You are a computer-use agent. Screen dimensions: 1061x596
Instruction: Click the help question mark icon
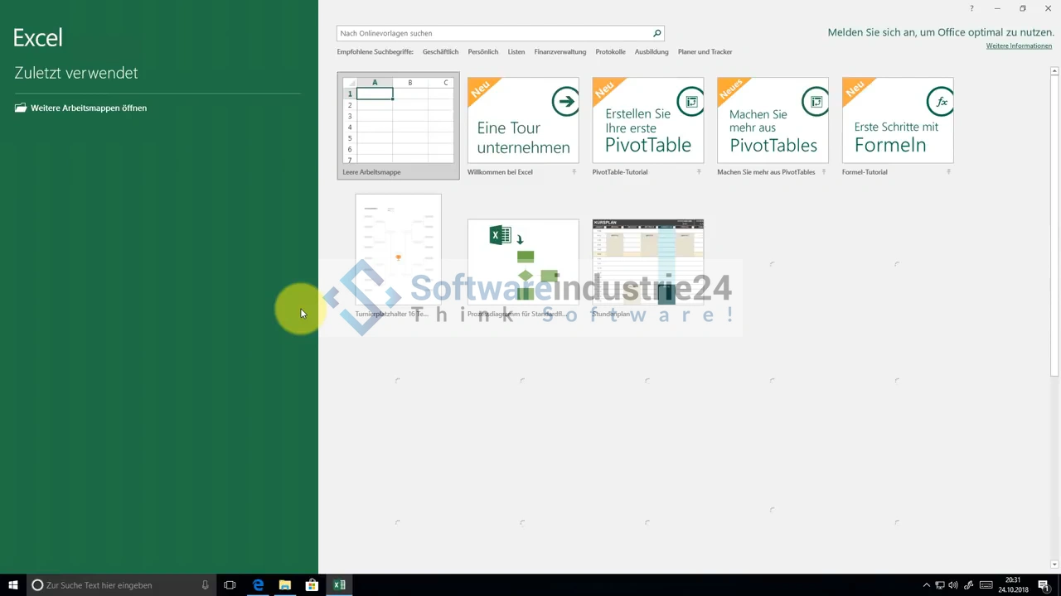[971, 8]
